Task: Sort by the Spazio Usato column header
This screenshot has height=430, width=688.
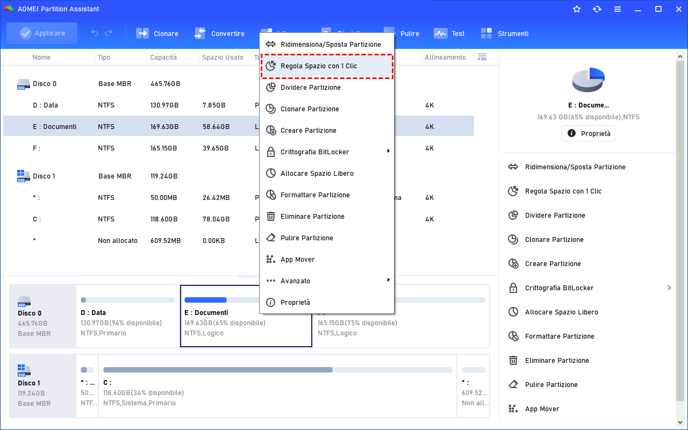Action: [x=223, y=58]
